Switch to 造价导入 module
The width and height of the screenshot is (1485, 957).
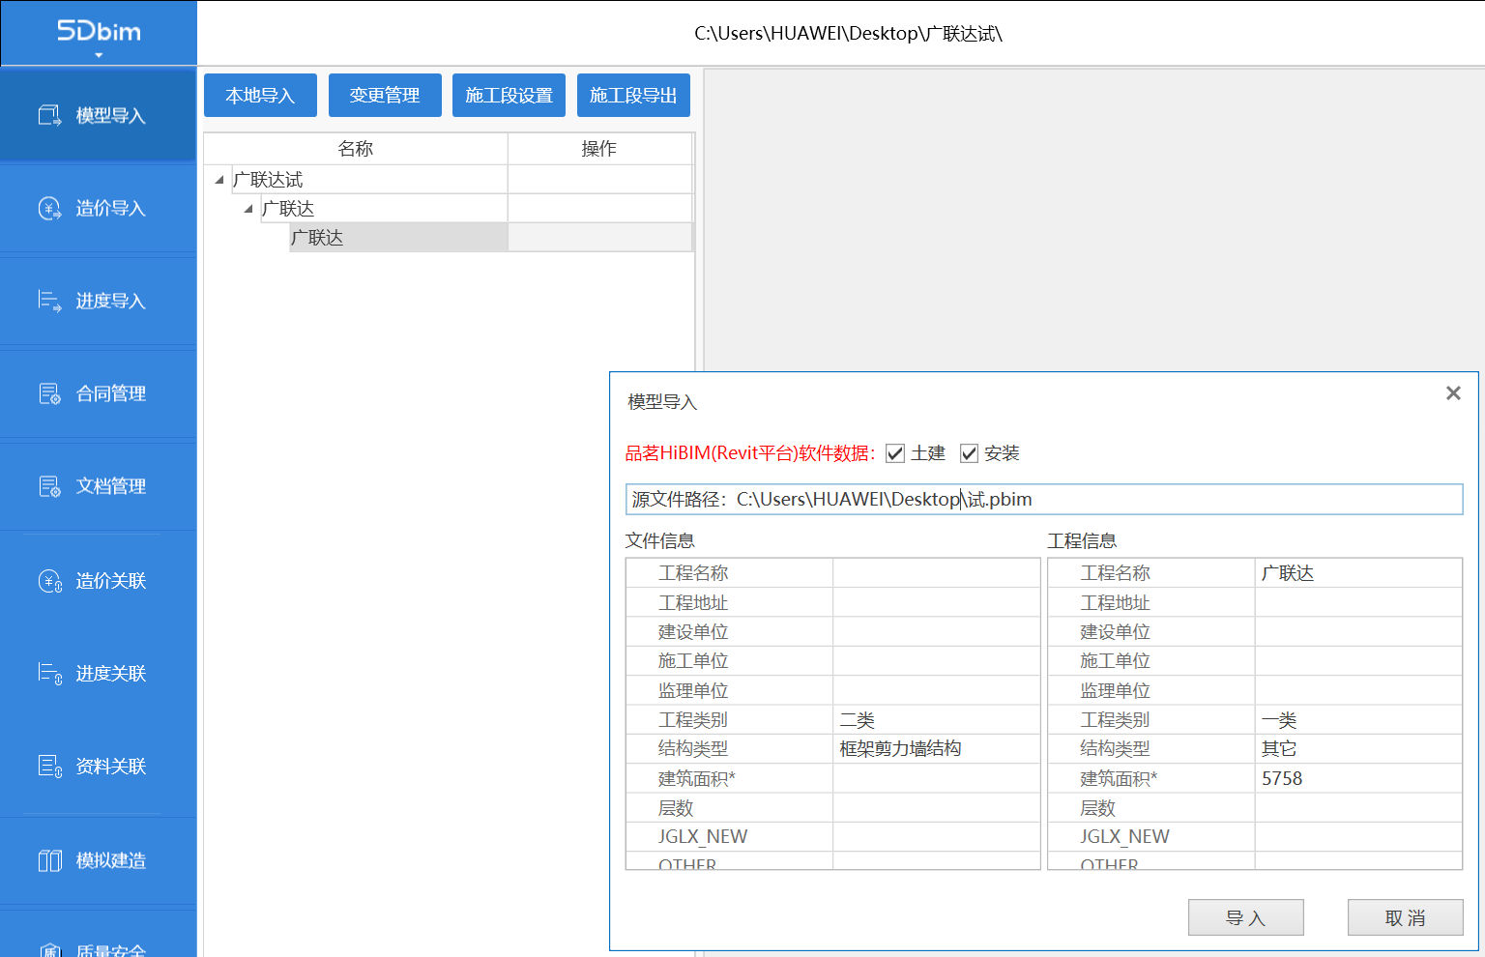coord(99,209)
